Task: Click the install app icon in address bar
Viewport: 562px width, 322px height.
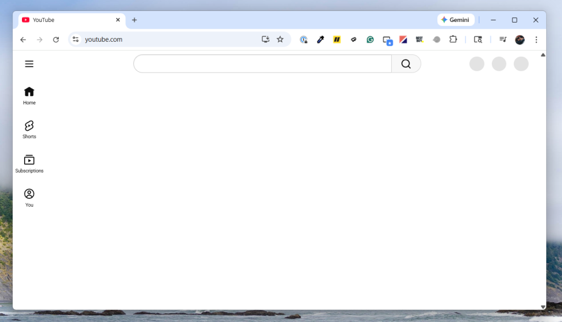Action: [x=266, y=40]
